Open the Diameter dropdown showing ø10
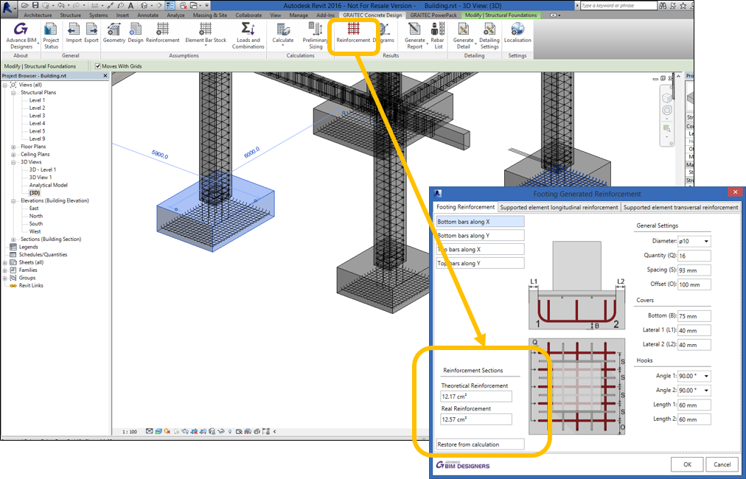The height and width of the screenshot is (479, 746). coord(693,241)
